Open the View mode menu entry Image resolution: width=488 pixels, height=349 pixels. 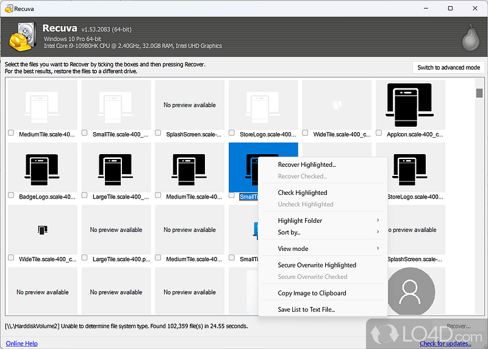[323, 249]
